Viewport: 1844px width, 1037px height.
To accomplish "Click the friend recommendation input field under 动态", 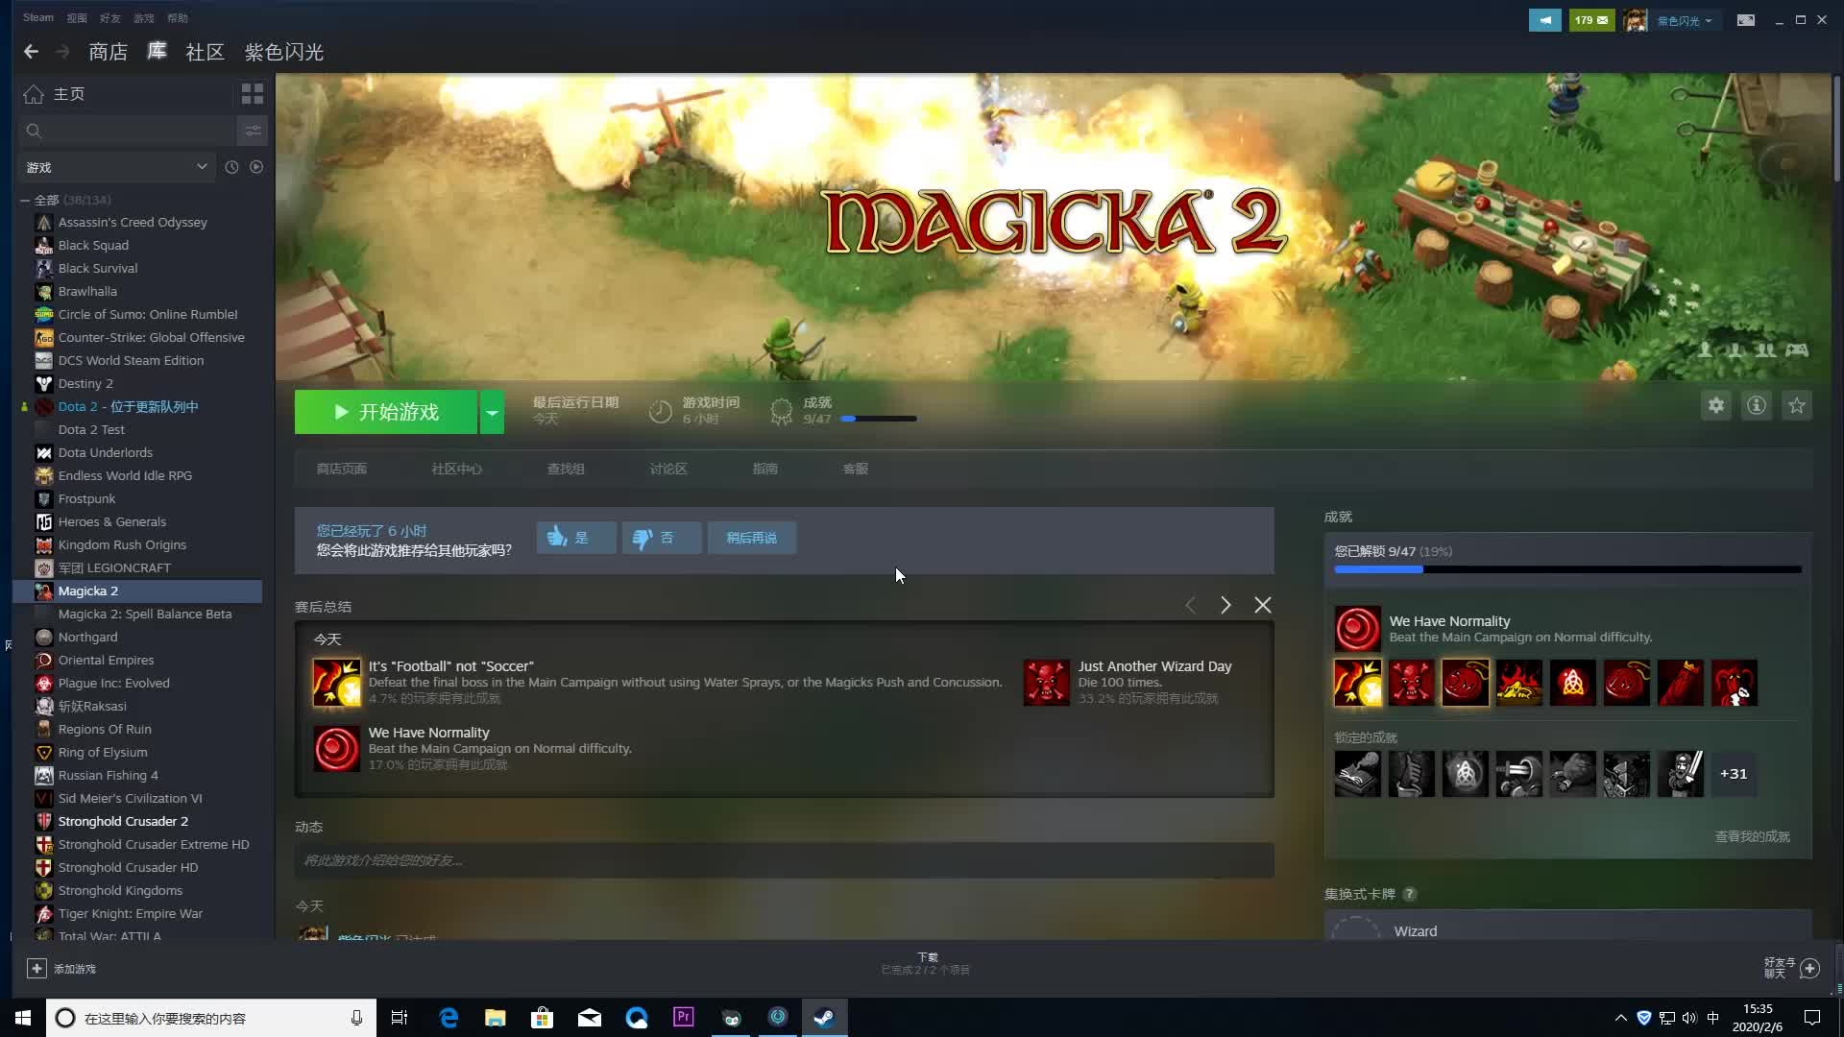I will (785, 859).
